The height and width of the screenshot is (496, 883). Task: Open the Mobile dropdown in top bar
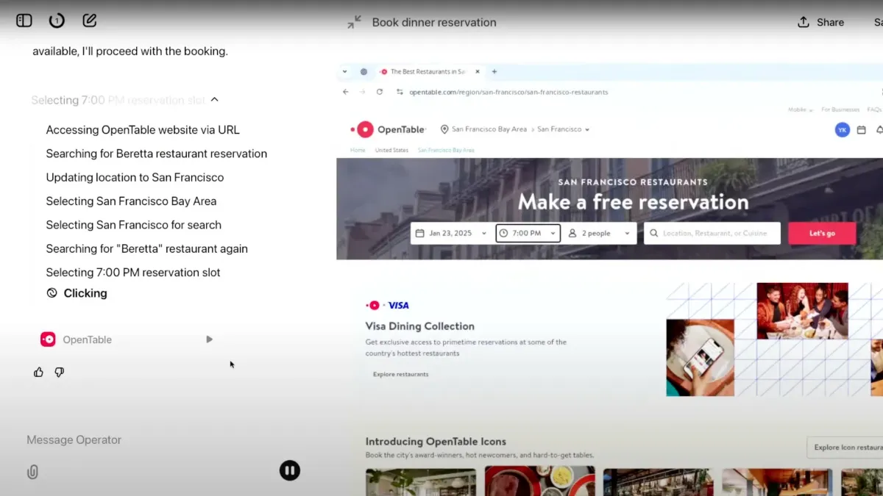point(801,109)
